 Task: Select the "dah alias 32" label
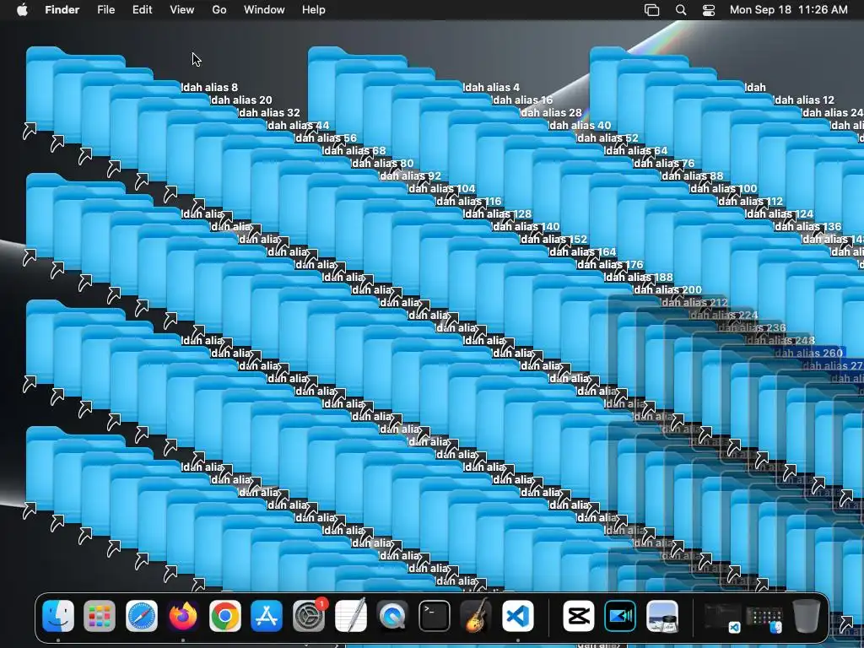[x=269, y=112]
